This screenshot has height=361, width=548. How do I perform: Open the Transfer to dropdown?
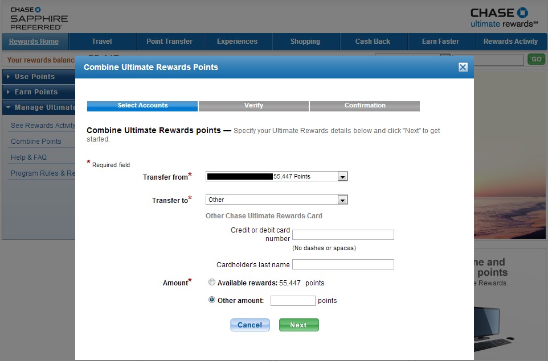pyautogui.click(x=342, y=200)
